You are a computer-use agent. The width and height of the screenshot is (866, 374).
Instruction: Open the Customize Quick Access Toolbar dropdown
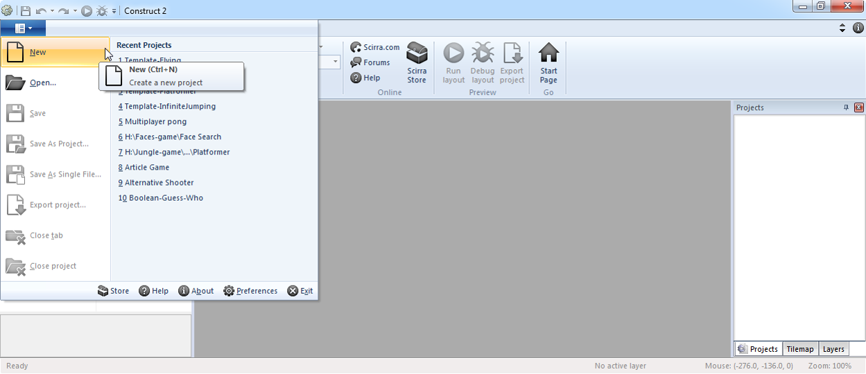point(114,11)
